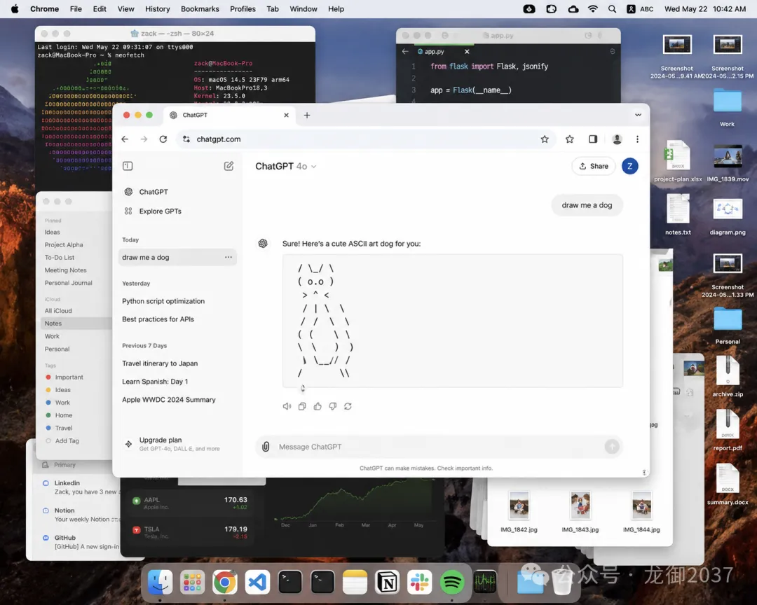Screen dimensions: 757x605
Task: Select the red Important tag in Notes
Action: pos(69,377)
